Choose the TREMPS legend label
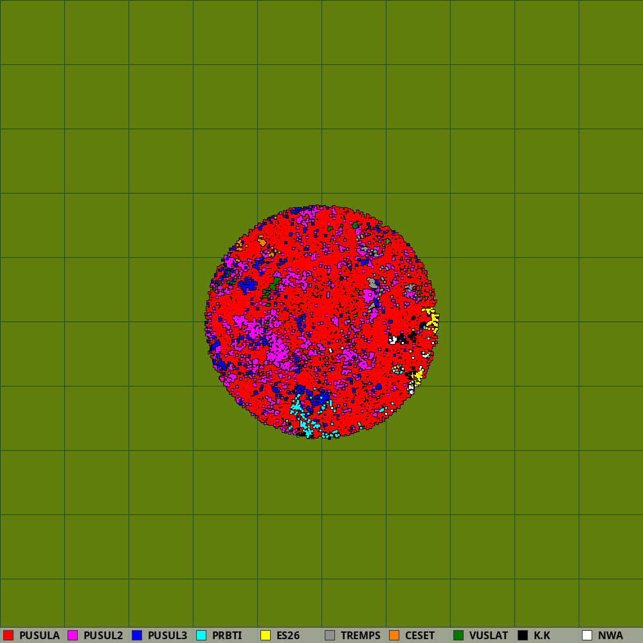This screenshot has height=643, width=643. (361, 636)
